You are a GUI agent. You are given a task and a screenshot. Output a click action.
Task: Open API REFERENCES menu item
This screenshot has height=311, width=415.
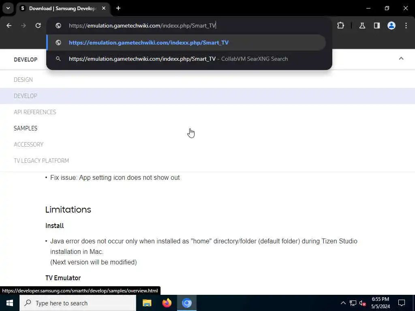coord(35,112)
